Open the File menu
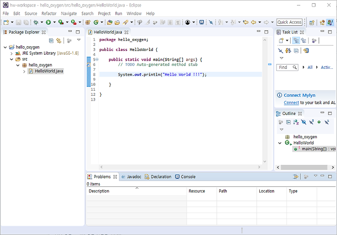 [x=6, y=14]
